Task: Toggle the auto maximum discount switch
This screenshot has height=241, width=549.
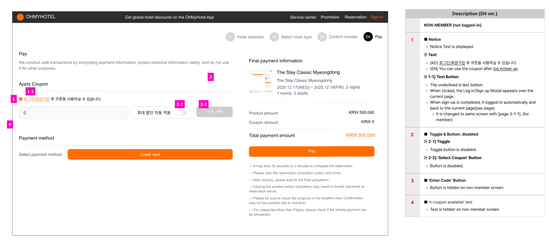Action: coord(182,113)
